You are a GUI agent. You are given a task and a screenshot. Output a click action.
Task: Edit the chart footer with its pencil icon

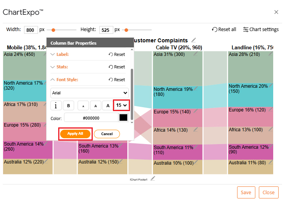[x=153, y=178]
